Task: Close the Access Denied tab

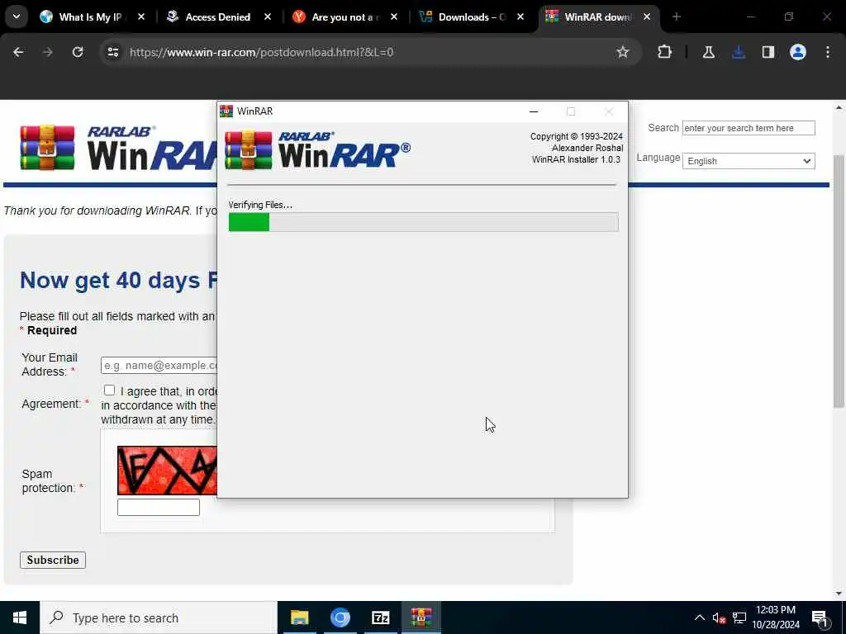Action: click(268, 17)
